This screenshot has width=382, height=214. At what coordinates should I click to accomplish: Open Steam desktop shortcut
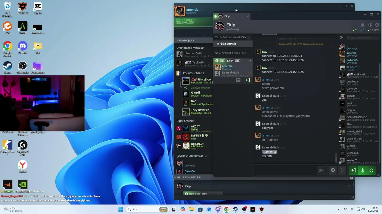click(7, 67)
